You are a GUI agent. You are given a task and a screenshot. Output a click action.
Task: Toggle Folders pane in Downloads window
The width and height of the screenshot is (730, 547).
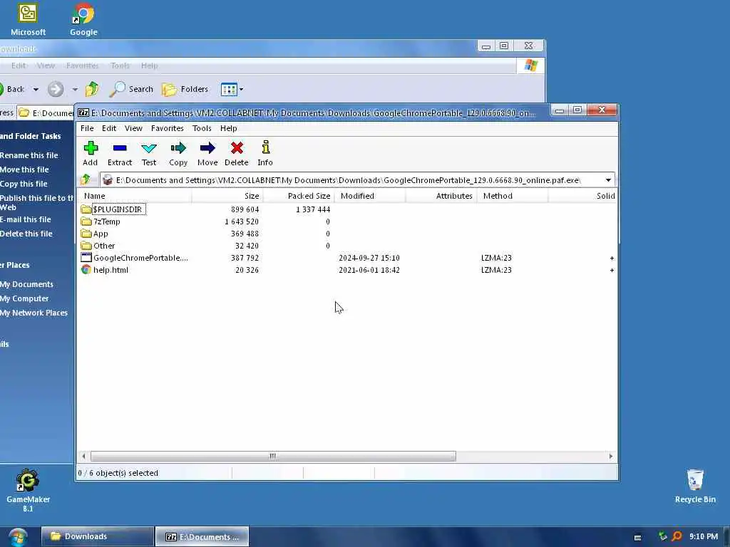click(185, 89)
